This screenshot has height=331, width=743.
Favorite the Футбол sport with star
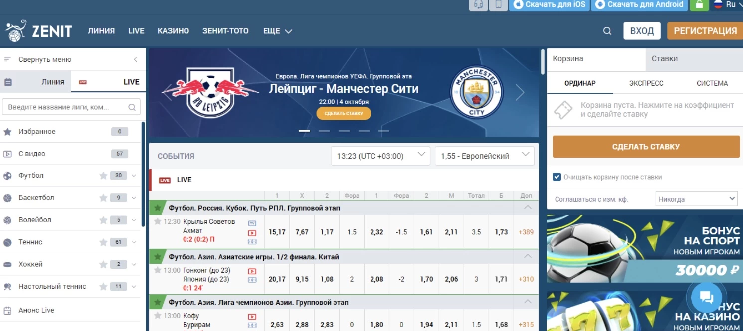(x=103, y=176)
